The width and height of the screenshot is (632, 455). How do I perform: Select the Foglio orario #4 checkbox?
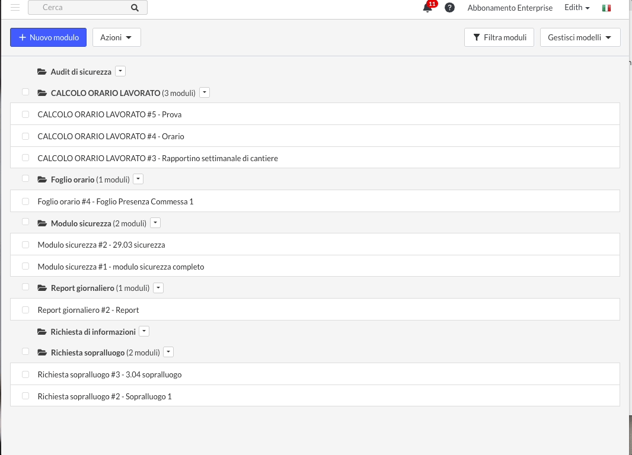tap(25, 201)
